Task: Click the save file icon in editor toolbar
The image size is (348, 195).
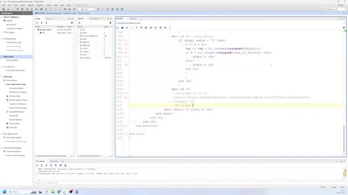Action: click(x=122, y=28)
